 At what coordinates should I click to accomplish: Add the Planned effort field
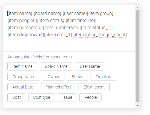(58, 87)
